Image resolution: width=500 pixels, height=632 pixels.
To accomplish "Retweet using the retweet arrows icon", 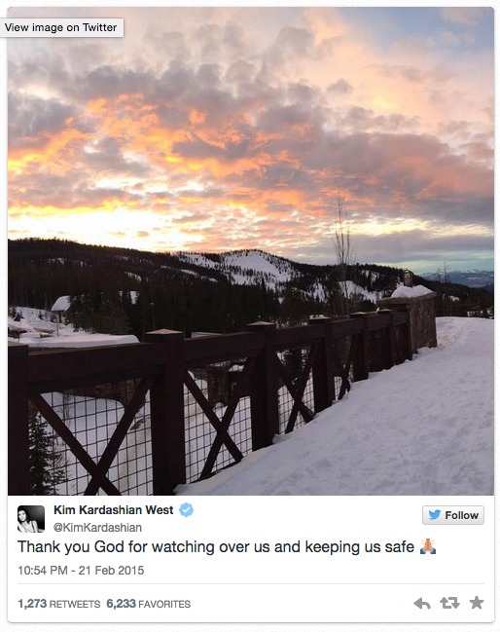I will point(449,603).
